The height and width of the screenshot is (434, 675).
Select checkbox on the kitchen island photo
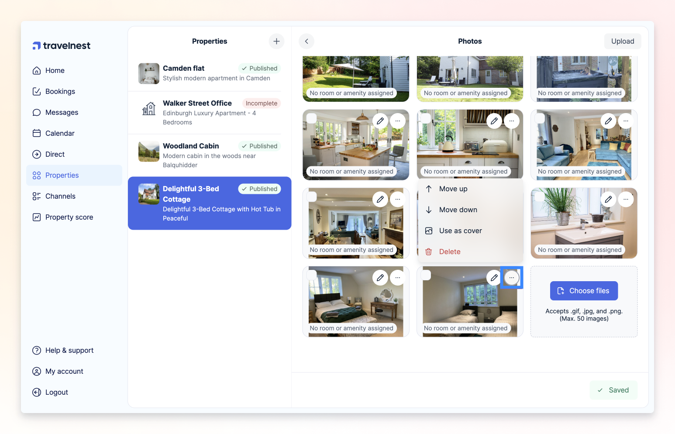coord(312,118)
